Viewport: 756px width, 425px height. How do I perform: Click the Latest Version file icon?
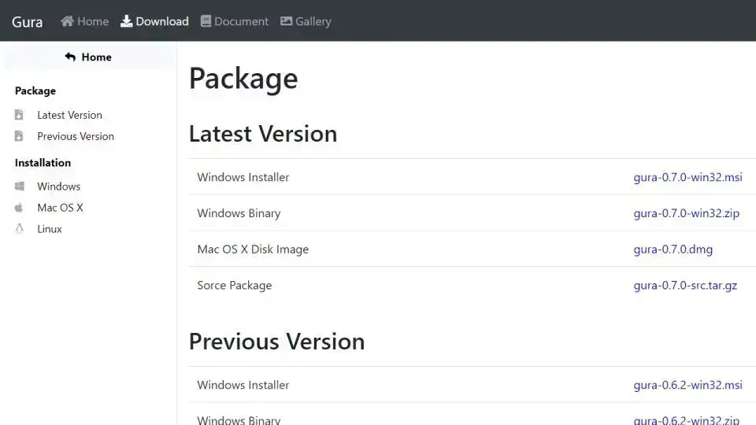20,115
